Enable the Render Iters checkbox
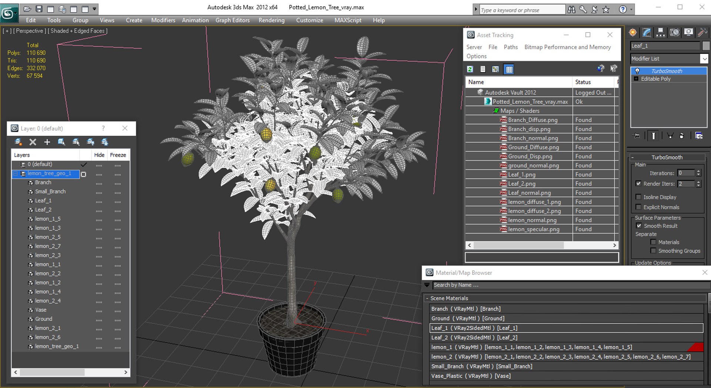Image resolution: width=711 pixels, height=388 pixels. point(638,183)
